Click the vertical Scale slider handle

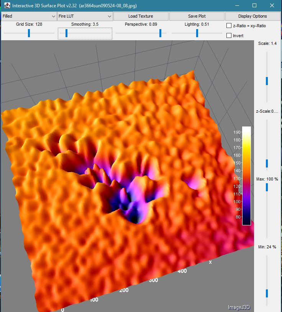pyautogui.click(x=267, y=81)
